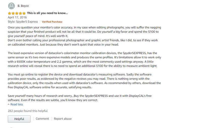The image size is (220, 128).
Task: Open the Comment link below the review
Action: tap(42, 119)
